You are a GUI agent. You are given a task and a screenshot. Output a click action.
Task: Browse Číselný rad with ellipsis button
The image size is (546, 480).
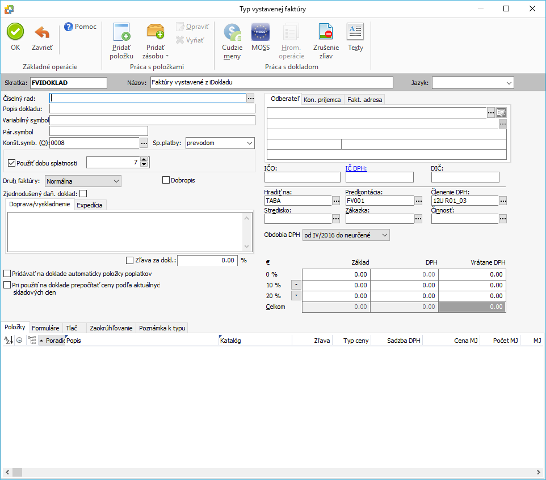(250, 98)
